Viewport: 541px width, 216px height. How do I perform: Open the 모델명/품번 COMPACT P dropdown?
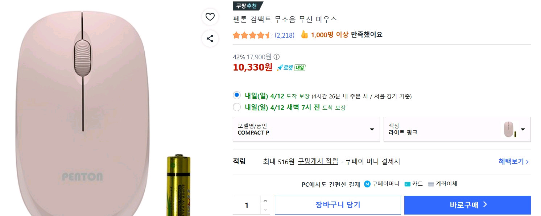(x=306, y=130)
